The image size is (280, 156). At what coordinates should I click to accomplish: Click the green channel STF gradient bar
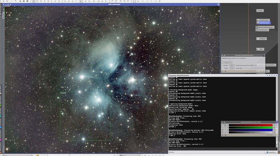tap(251, 127)
